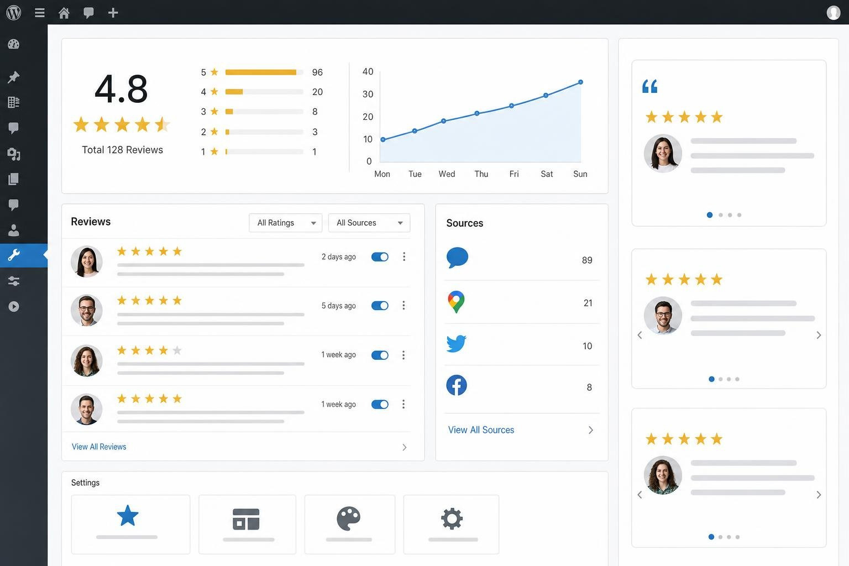Go to previous slide in bottom testimonial card
This screenshot has width=849, height=566.
click(x=640, y=495)
